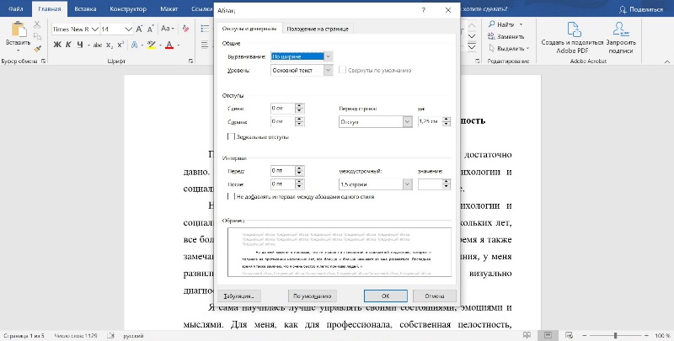Viewport: 674px width, 341px height.
Task: Open the Первая строка indent type dropdown
Action: tap(407, 122)
